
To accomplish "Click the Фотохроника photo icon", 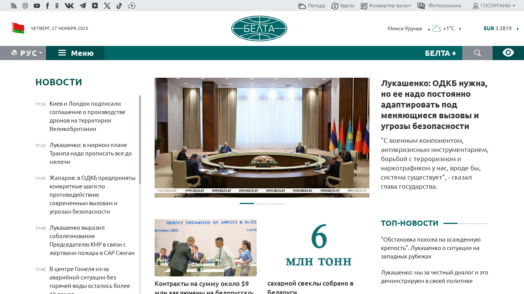I will (421, 6).
